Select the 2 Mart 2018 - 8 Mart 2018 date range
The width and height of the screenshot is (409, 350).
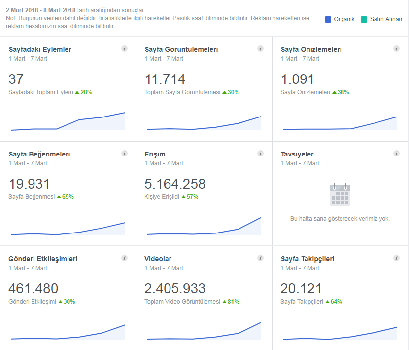[x=41, y=10]
